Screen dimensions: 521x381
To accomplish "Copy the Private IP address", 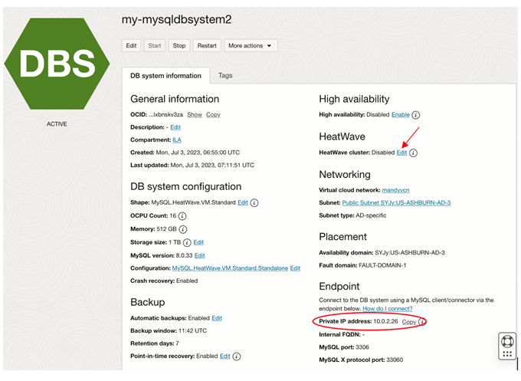I will (409, 322).
